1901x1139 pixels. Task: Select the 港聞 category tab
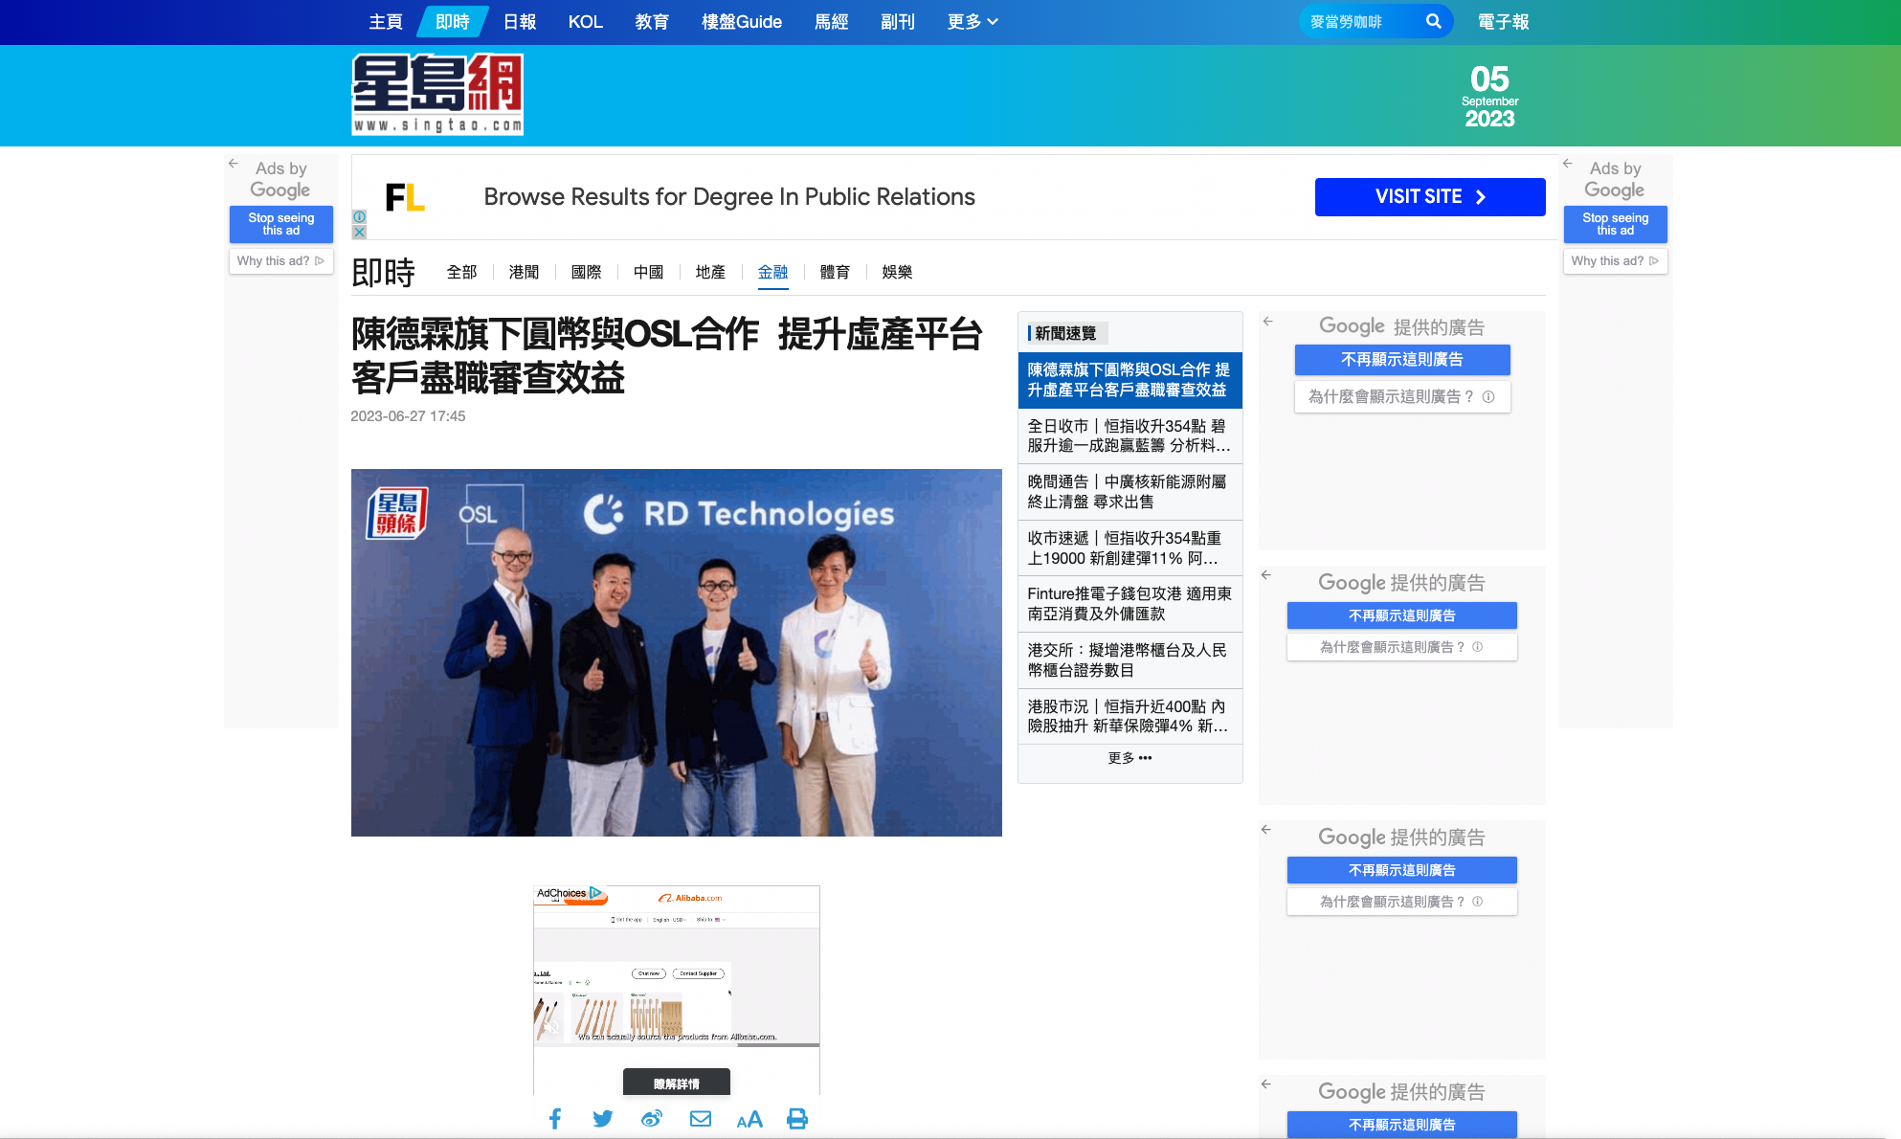coord(524,272)
